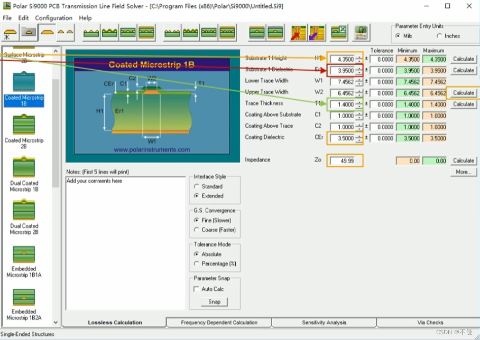Click the trace-with-asterisk all structures toolbar icon
The width and height of the screenshot is (480, 340).
point(10,33)
